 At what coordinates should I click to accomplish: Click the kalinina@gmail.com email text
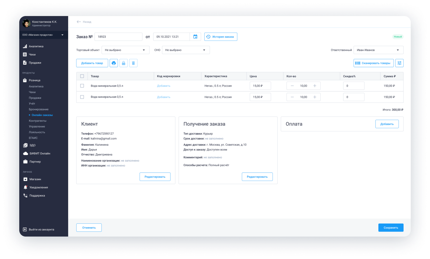coord(103,138)
